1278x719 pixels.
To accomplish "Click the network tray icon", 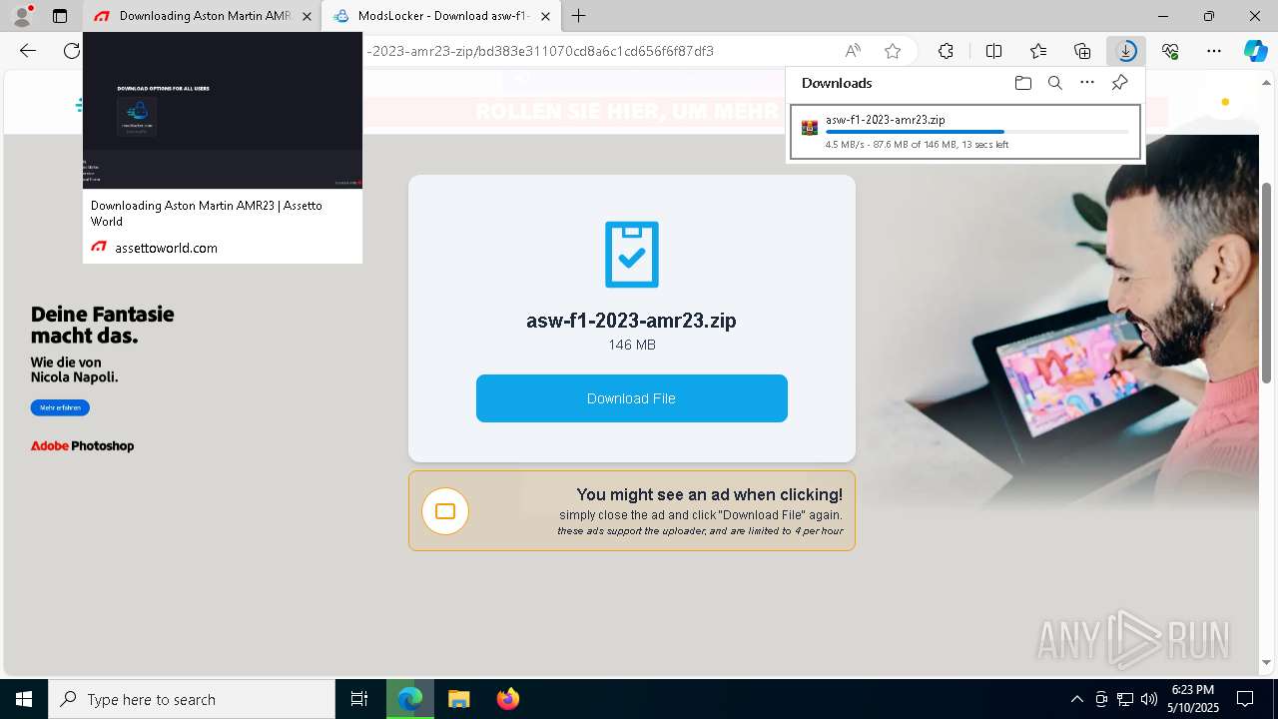I will click(1125, 699).
